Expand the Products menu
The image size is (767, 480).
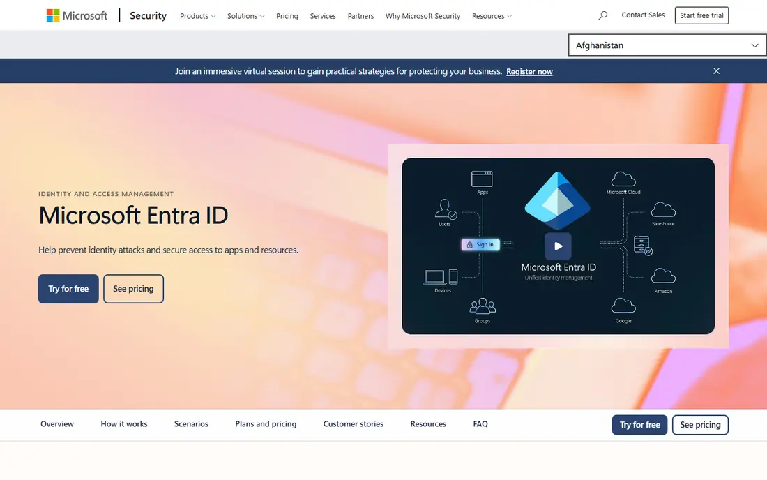(197, 16)
